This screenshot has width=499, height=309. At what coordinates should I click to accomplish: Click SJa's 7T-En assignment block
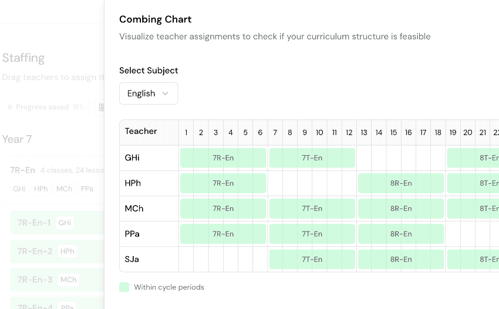coord(312,259)
